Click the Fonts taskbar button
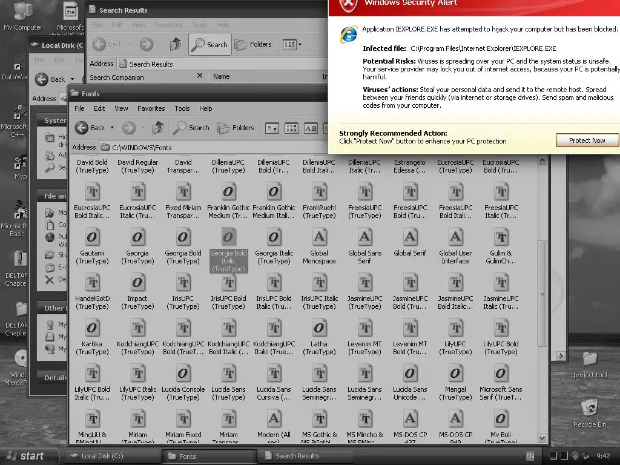The image size is (620, 465). [209, 456]
